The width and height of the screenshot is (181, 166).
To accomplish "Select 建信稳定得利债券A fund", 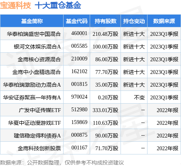I will point(37,136).
